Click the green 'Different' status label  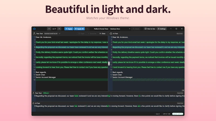[x=46, y=93]
